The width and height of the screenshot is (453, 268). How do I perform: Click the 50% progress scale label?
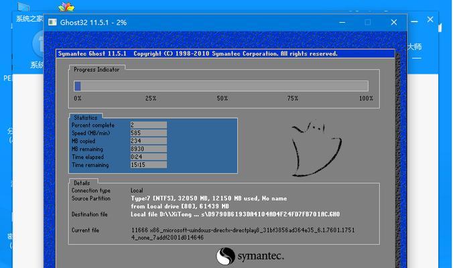[222, 98]
